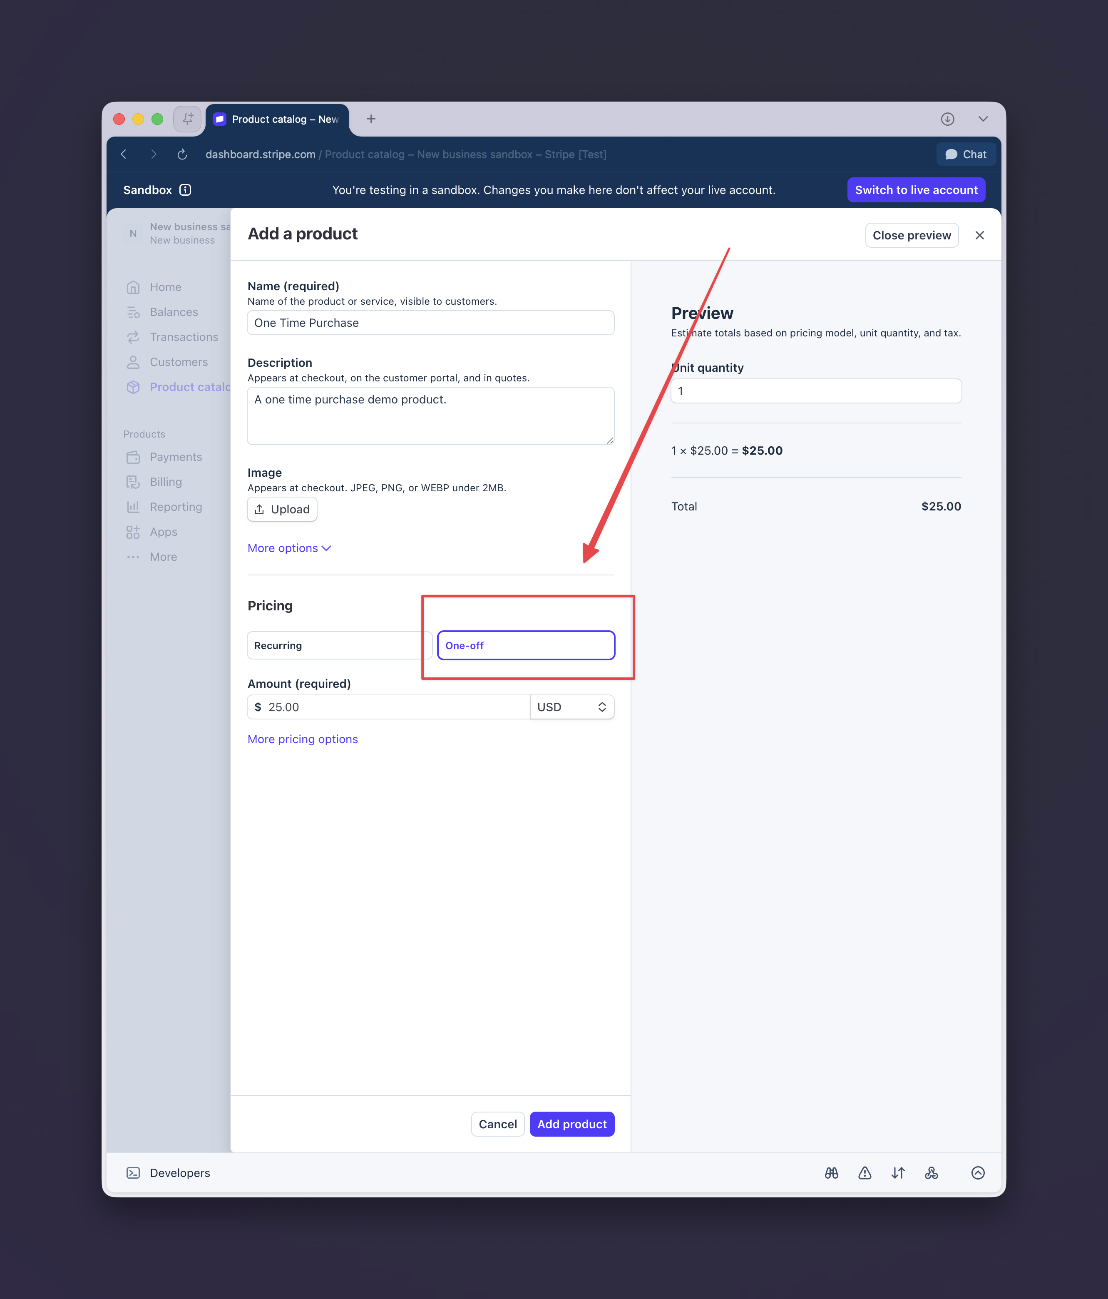Image resolution: width=1108 pixels, height=1299 pixels.
Task: Expand More options
Action: click(289, 548)
